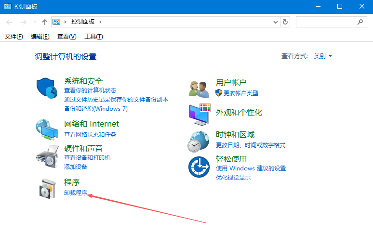Click the Hardware and Sound printer icon
This screenshot has width=373, height=232.
point(47,155)
